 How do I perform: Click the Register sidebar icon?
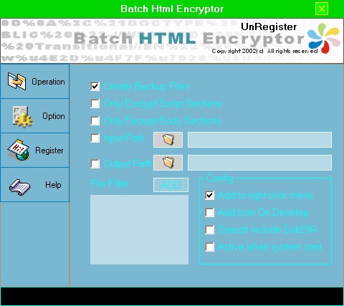(x=19, y=150)
